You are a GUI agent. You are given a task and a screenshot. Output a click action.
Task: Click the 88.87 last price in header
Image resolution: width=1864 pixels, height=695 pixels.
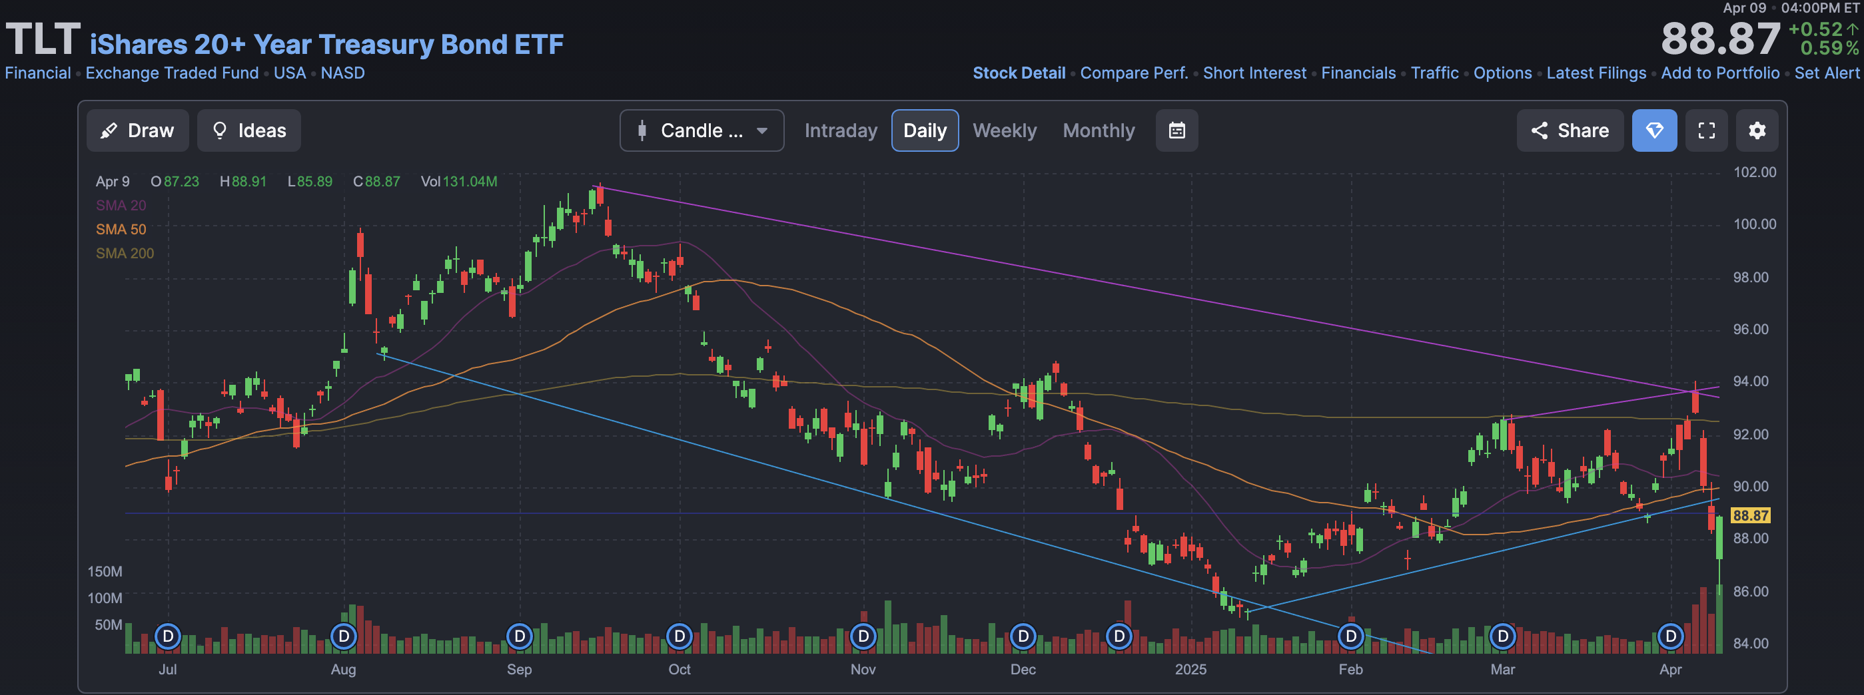[1720, 39]
